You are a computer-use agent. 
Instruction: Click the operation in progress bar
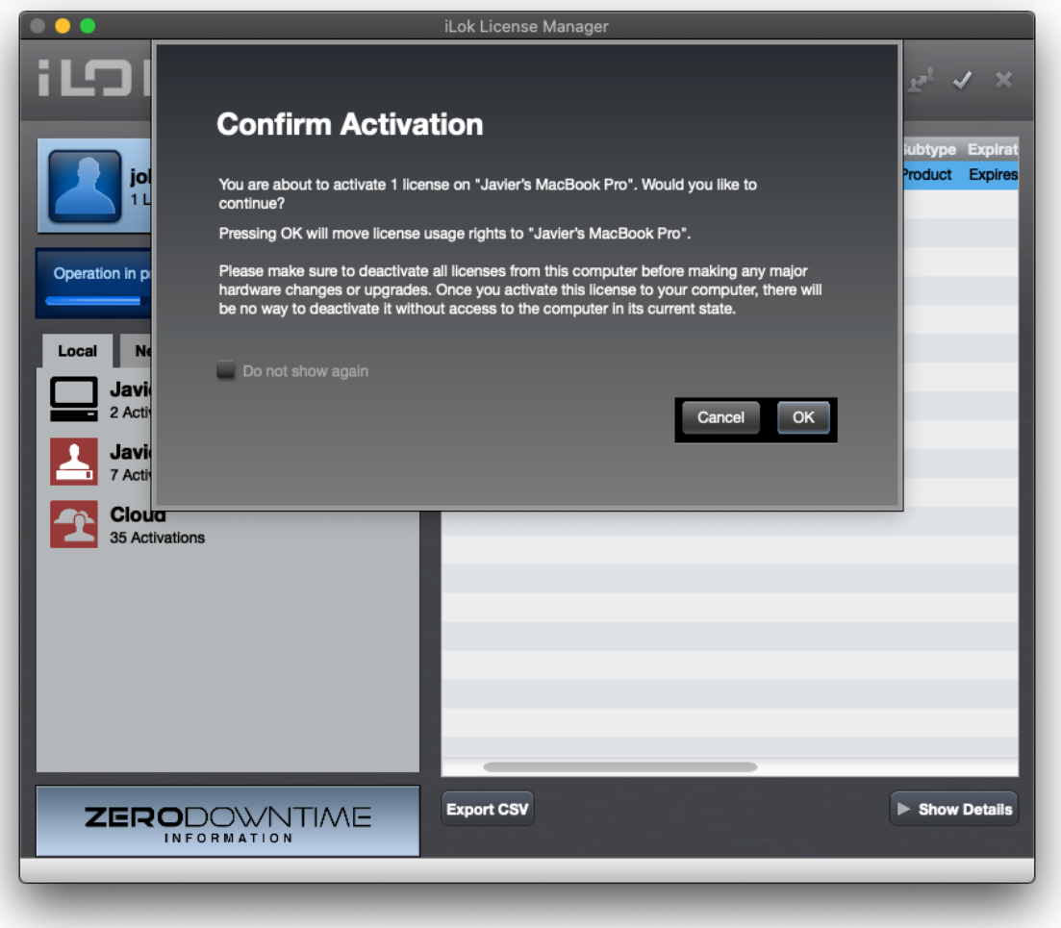94,284
